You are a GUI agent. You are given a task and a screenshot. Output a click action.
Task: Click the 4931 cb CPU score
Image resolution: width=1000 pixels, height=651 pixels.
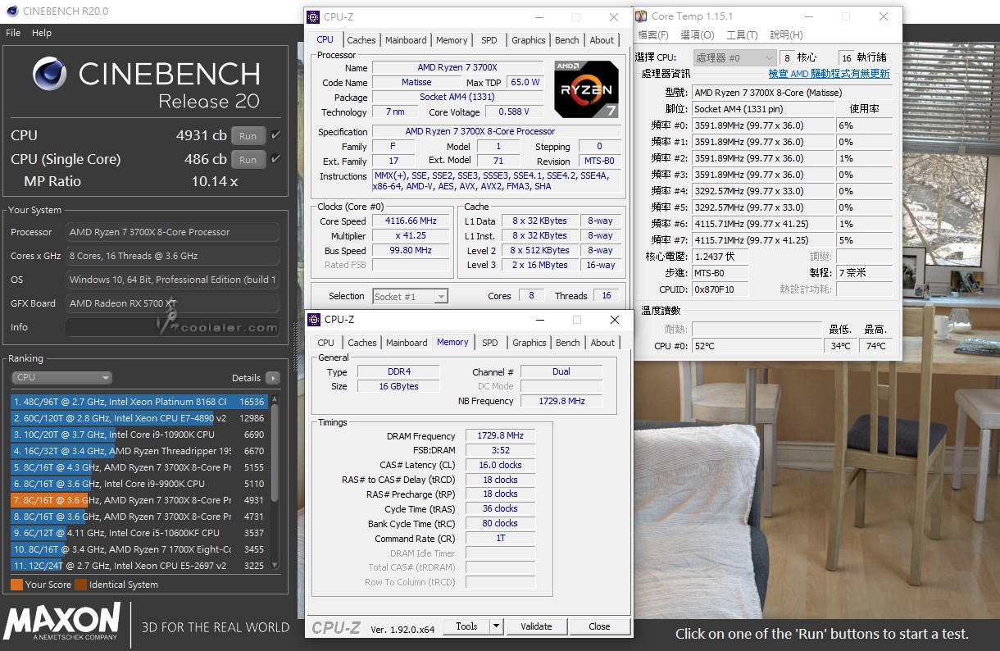point(202,135)
